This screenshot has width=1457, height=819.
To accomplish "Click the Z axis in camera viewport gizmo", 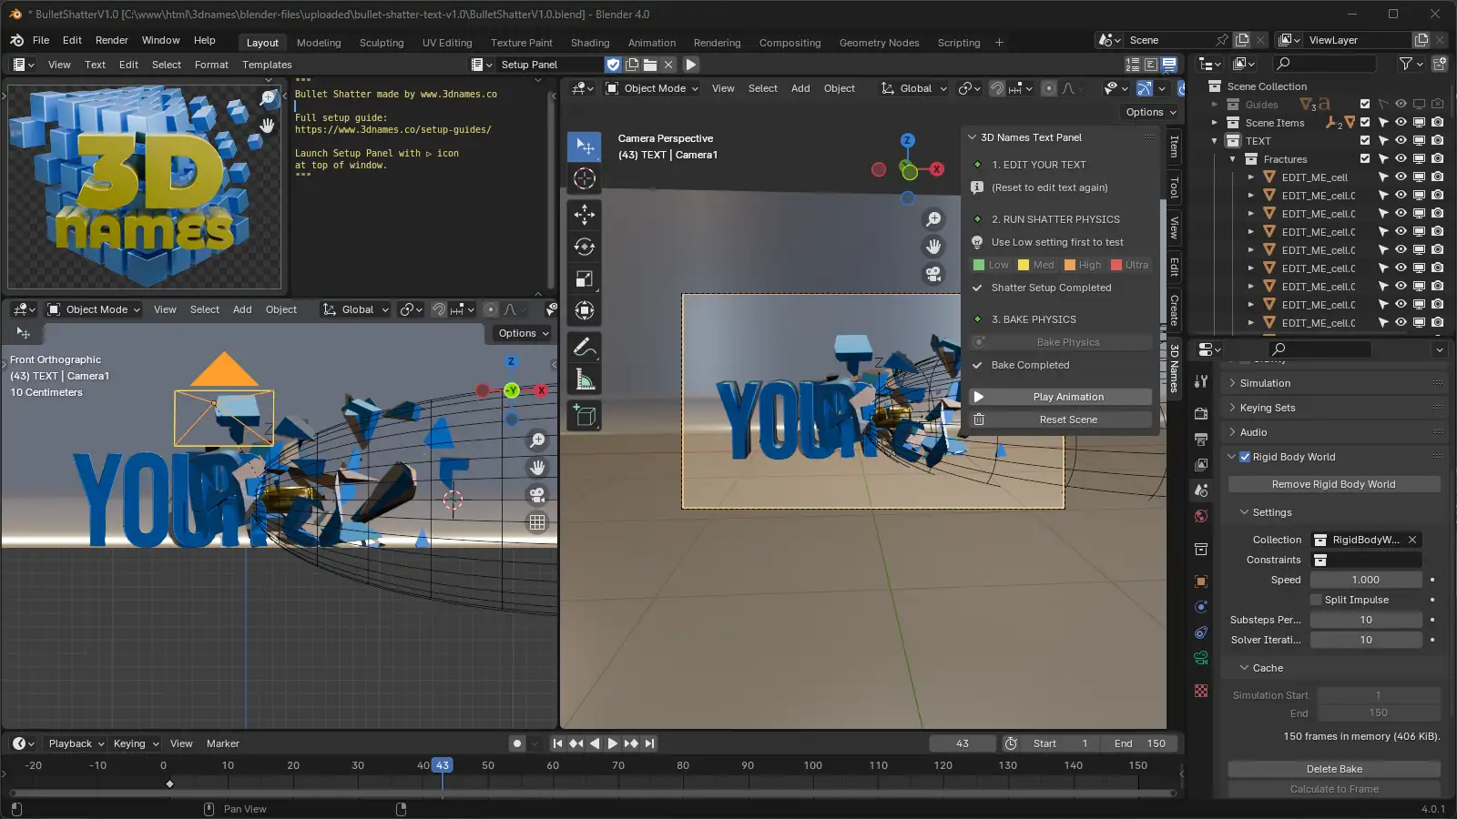I will pyautogui.click(x=907, y=140).
